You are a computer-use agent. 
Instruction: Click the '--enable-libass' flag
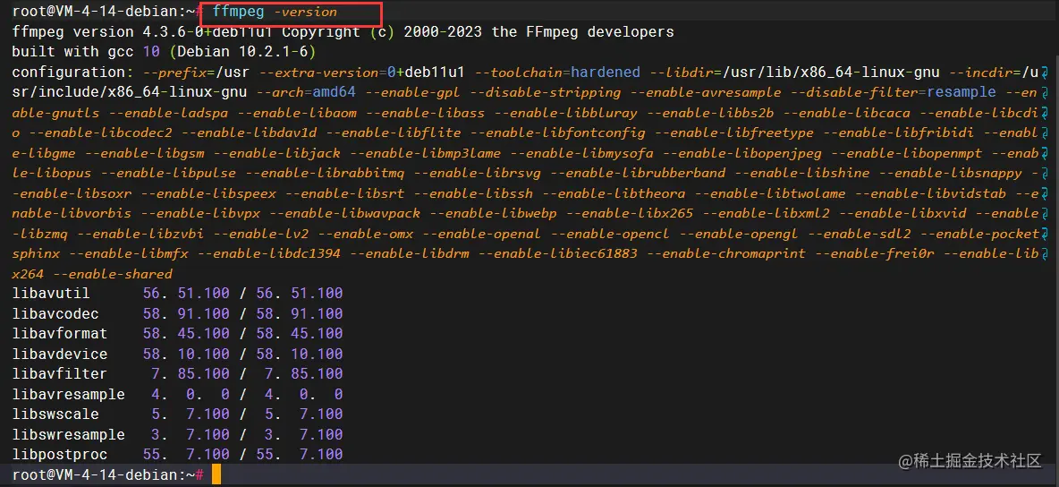425,112
